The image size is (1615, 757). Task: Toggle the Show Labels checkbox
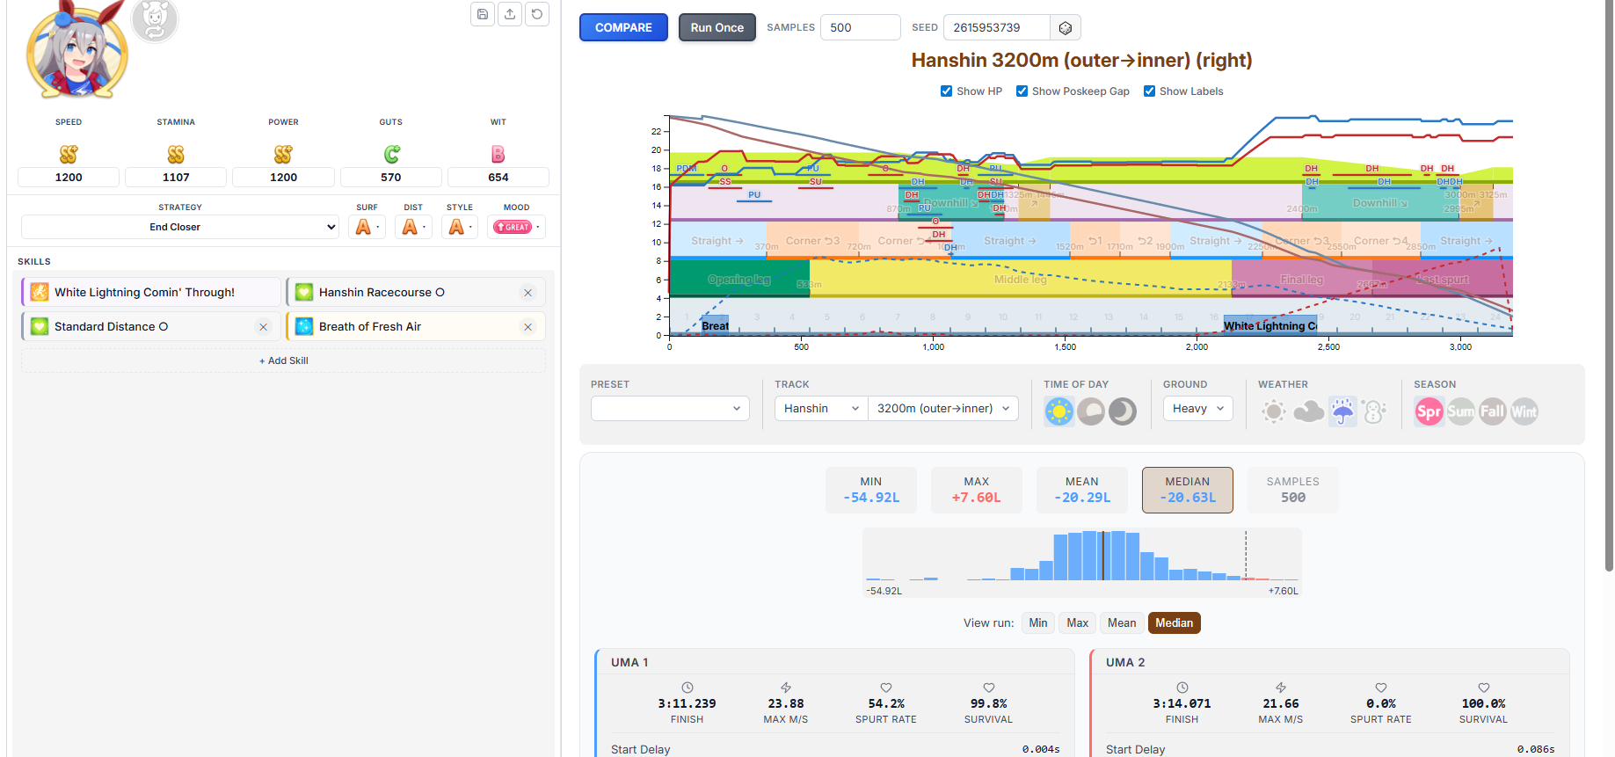pos(1150,91)
